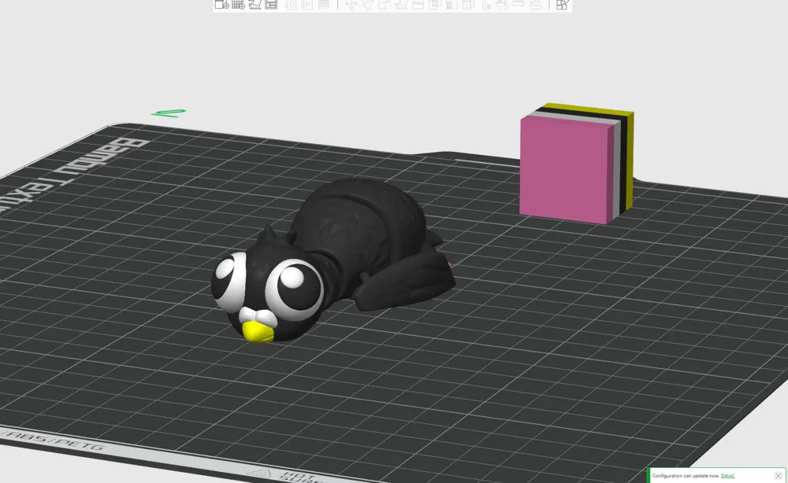Dismiss the configuration update notification
The height and width of the screenshot is (483, 788).
[779, 475]
